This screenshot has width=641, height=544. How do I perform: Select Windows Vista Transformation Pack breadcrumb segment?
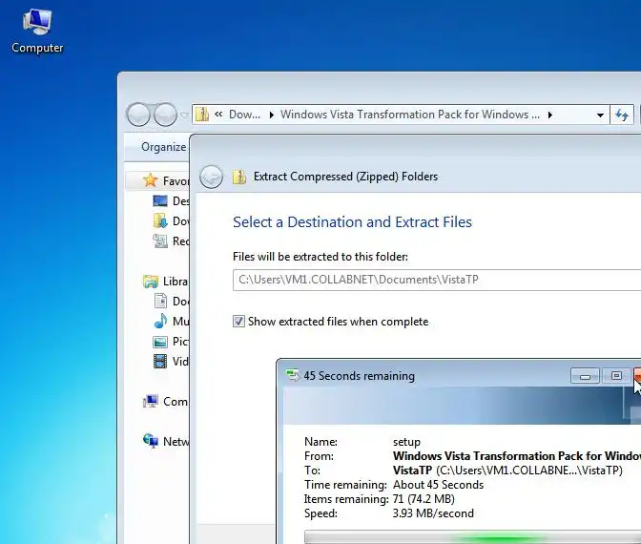pyautogui.click(x=410, y=115)
